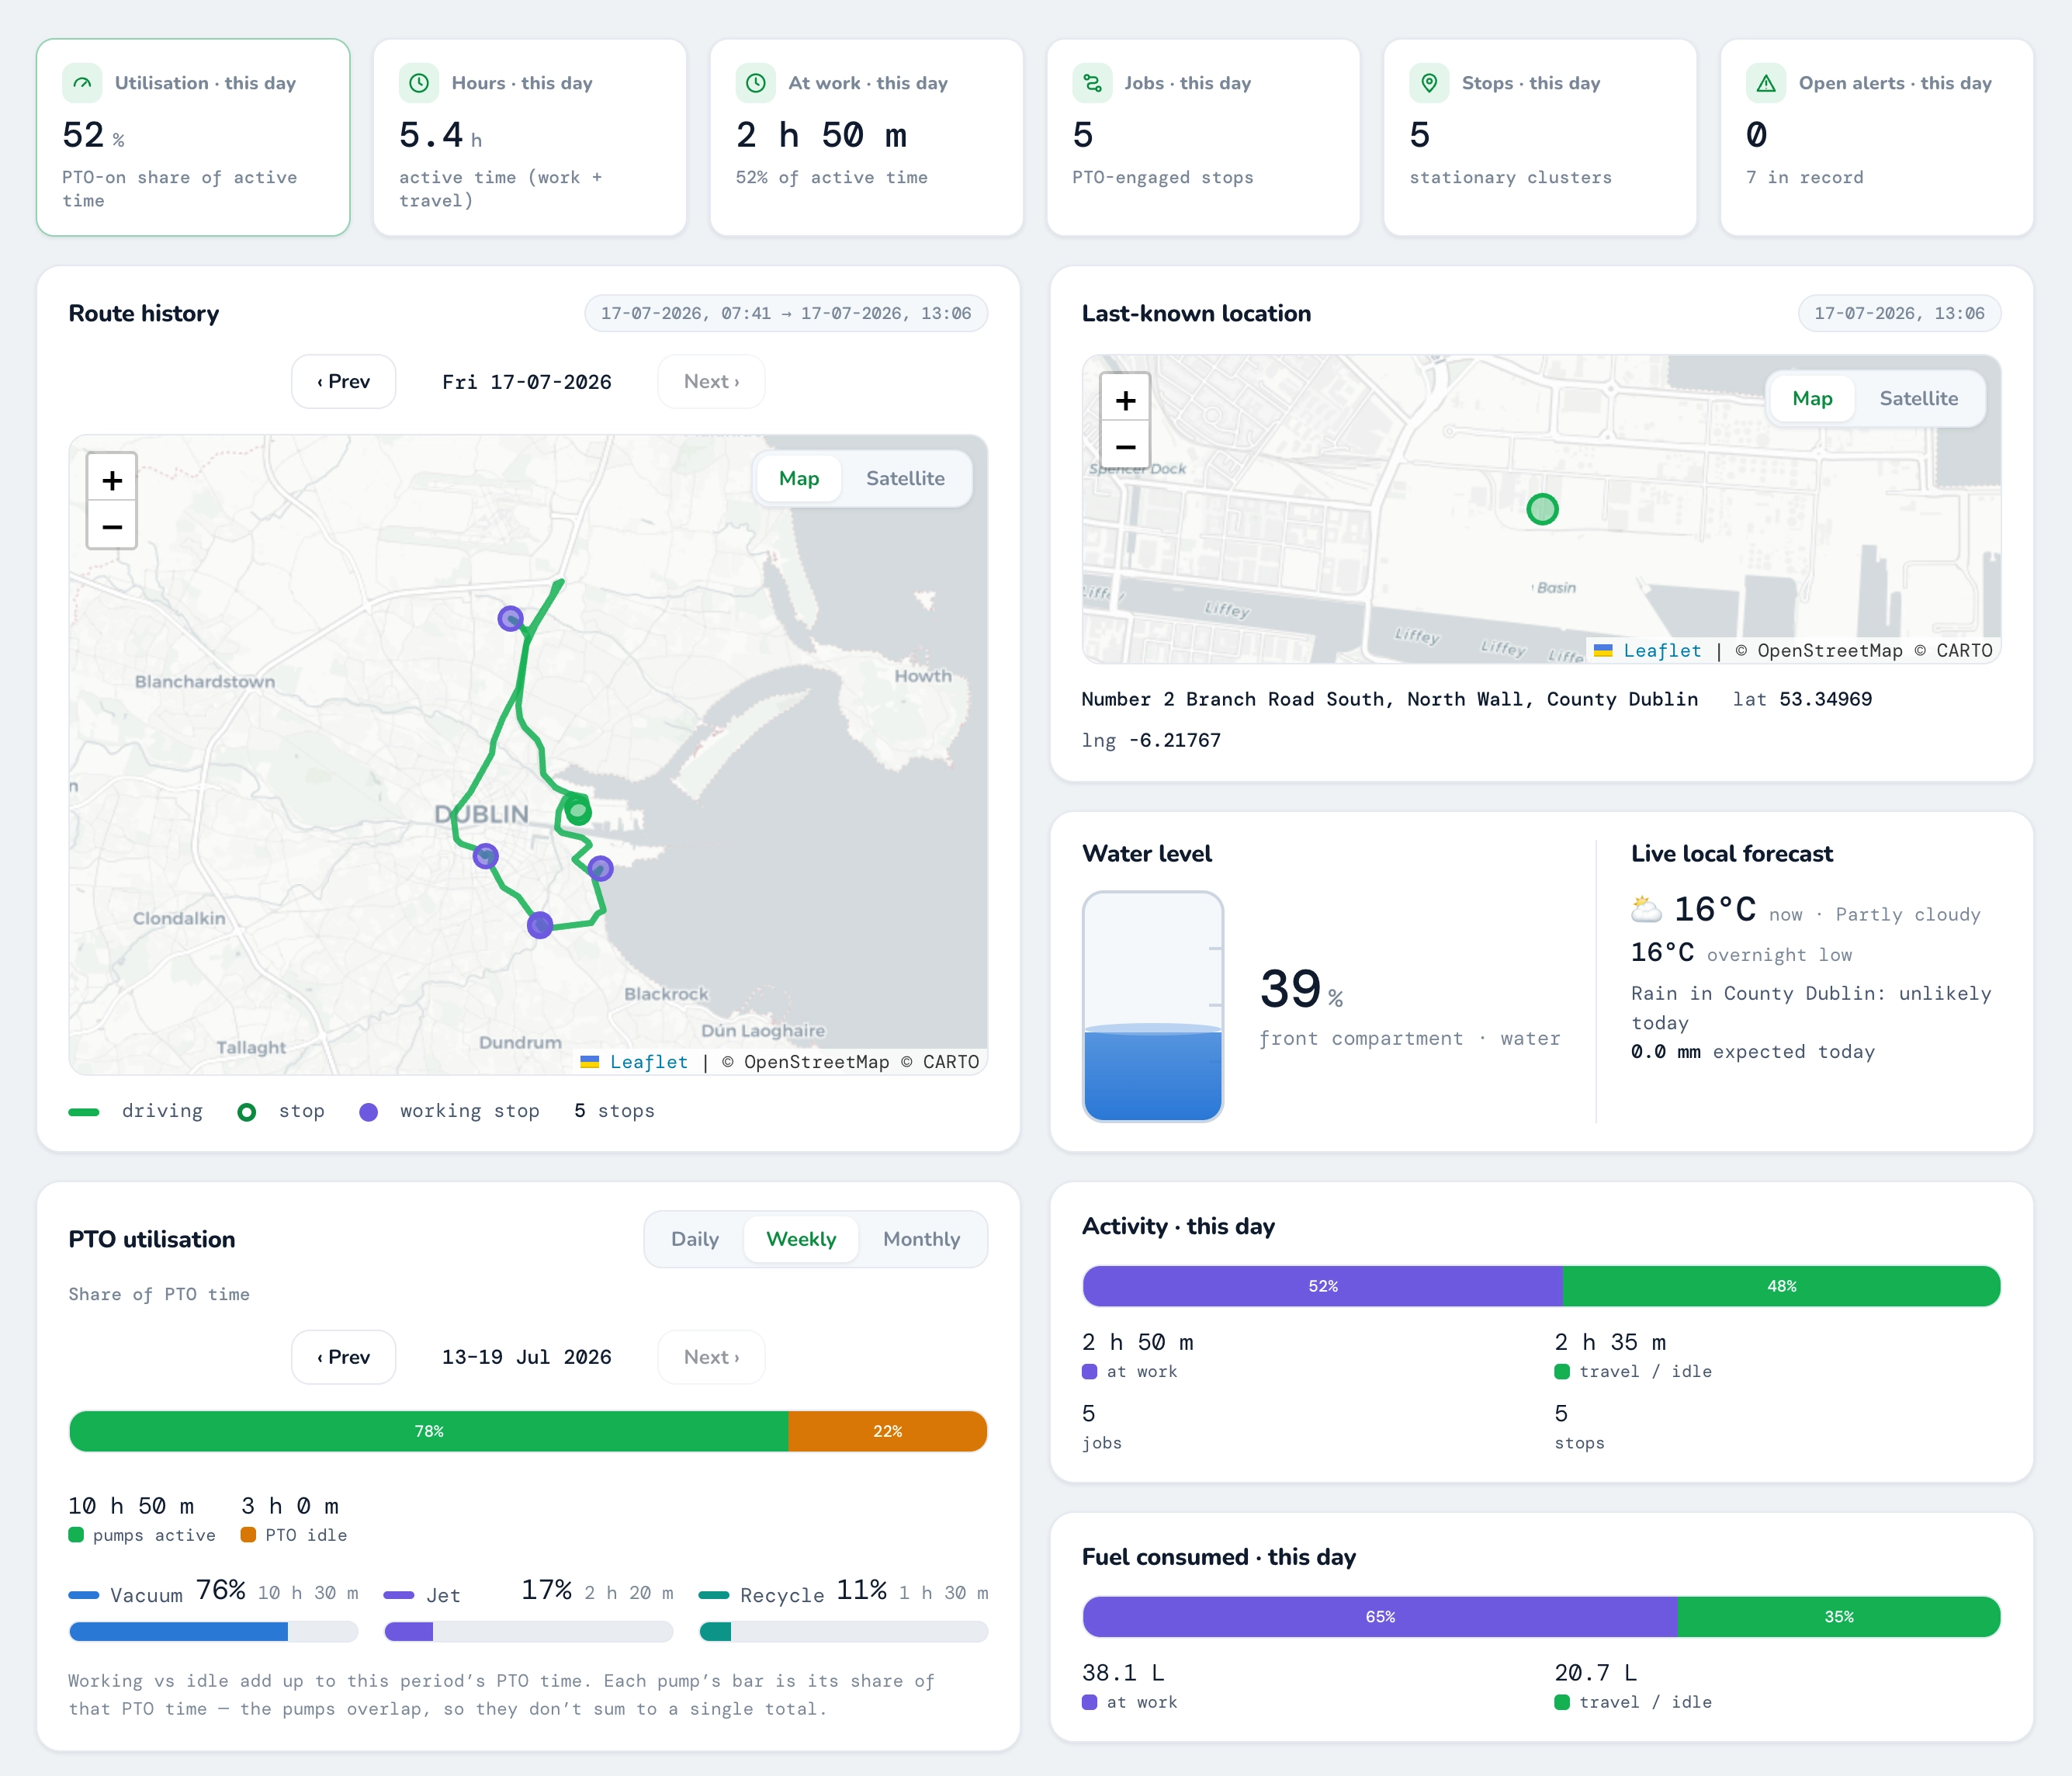Click the Route history date range pill
Viewport: 2072px width, 1776px height.
coord(786,313)
